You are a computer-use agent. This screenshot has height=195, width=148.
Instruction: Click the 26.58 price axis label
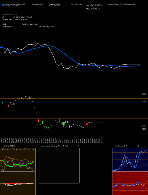click(x=144, y=102)
